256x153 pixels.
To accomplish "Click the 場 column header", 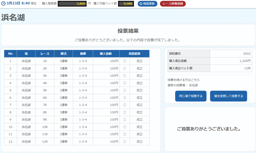I will (26, 54).
